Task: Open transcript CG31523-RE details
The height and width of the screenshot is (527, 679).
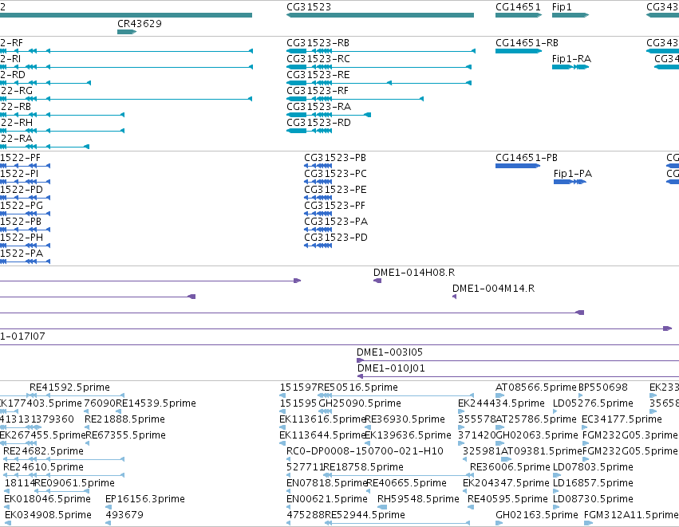Action: (379, 83)
